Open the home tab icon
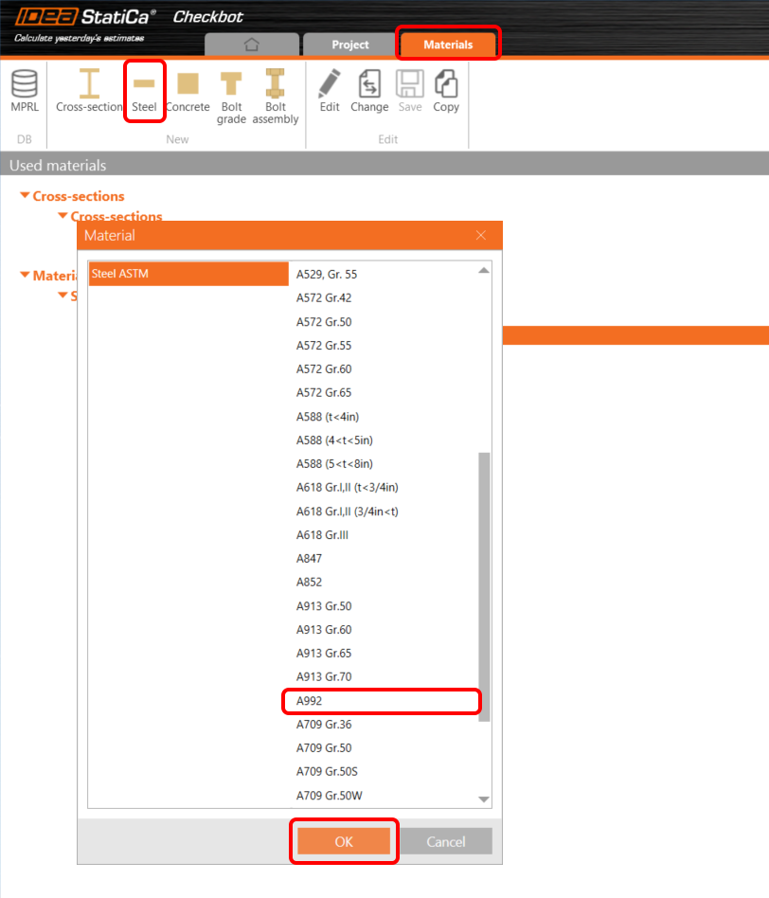 point(251,45)
